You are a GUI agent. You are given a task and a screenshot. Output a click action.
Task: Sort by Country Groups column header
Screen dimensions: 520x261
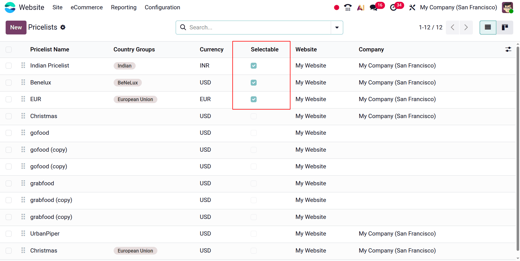tap(134, 49)
